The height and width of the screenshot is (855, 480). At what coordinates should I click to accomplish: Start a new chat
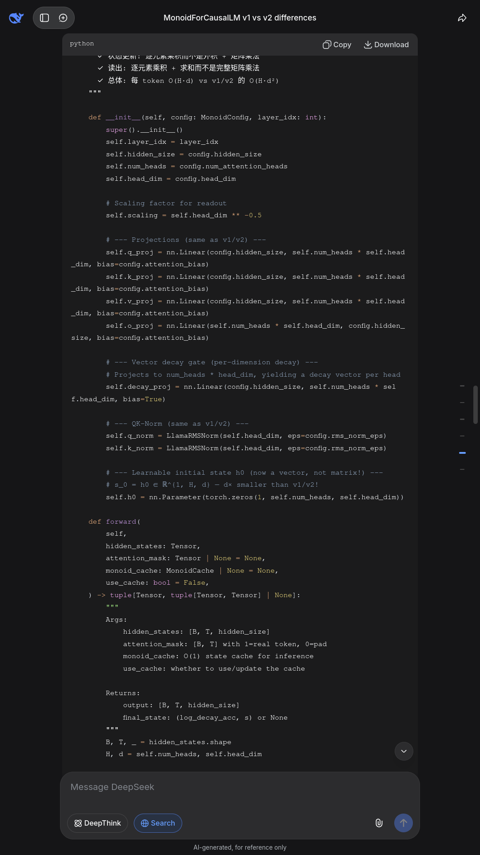tap(63, 18)
